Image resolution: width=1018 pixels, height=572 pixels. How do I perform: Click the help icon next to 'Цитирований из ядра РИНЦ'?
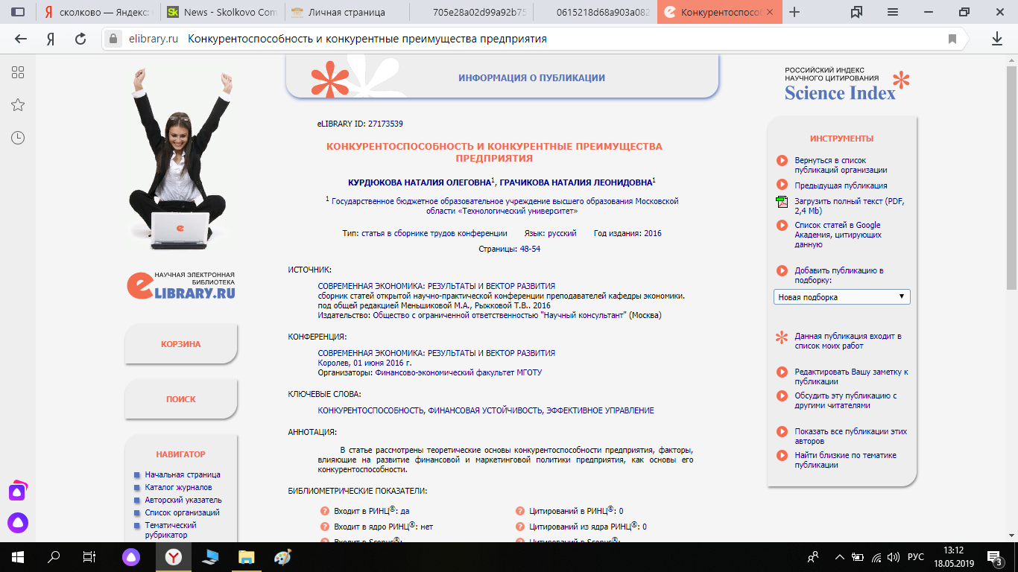pyautogui.click(x=521, y=527)
